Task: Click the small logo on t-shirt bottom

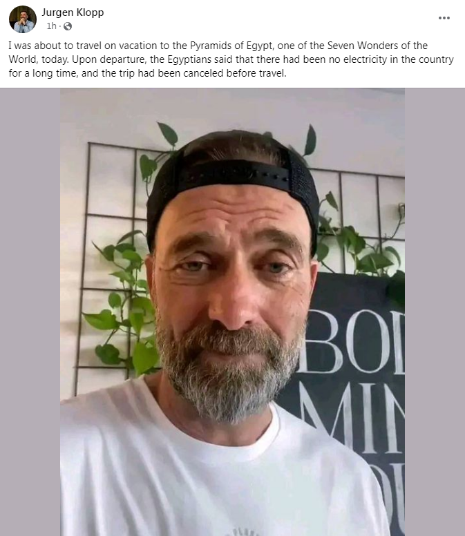Action: [x=245, y=533]
